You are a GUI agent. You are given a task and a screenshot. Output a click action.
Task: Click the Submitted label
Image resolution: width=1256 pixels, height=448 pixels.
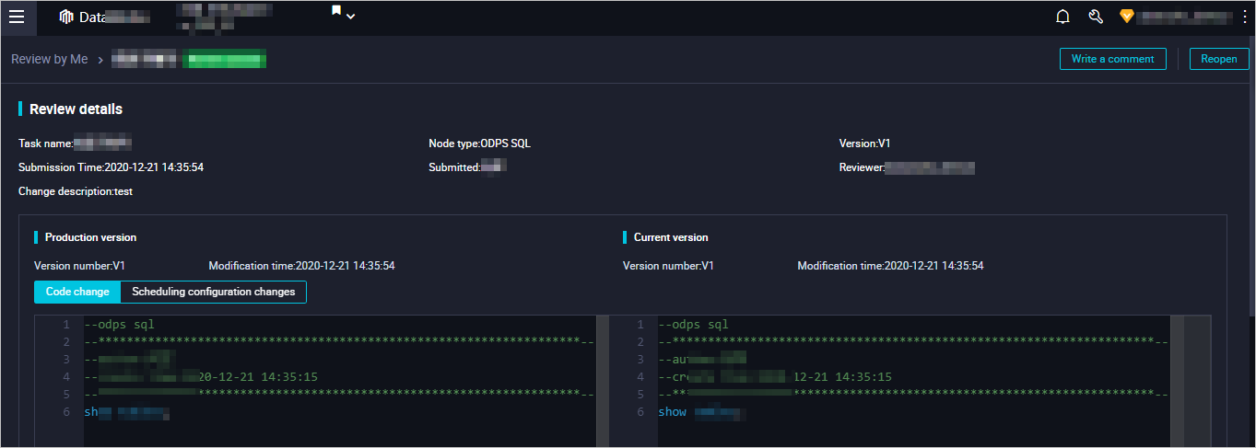pyautogui.click(x=454, y=167)
